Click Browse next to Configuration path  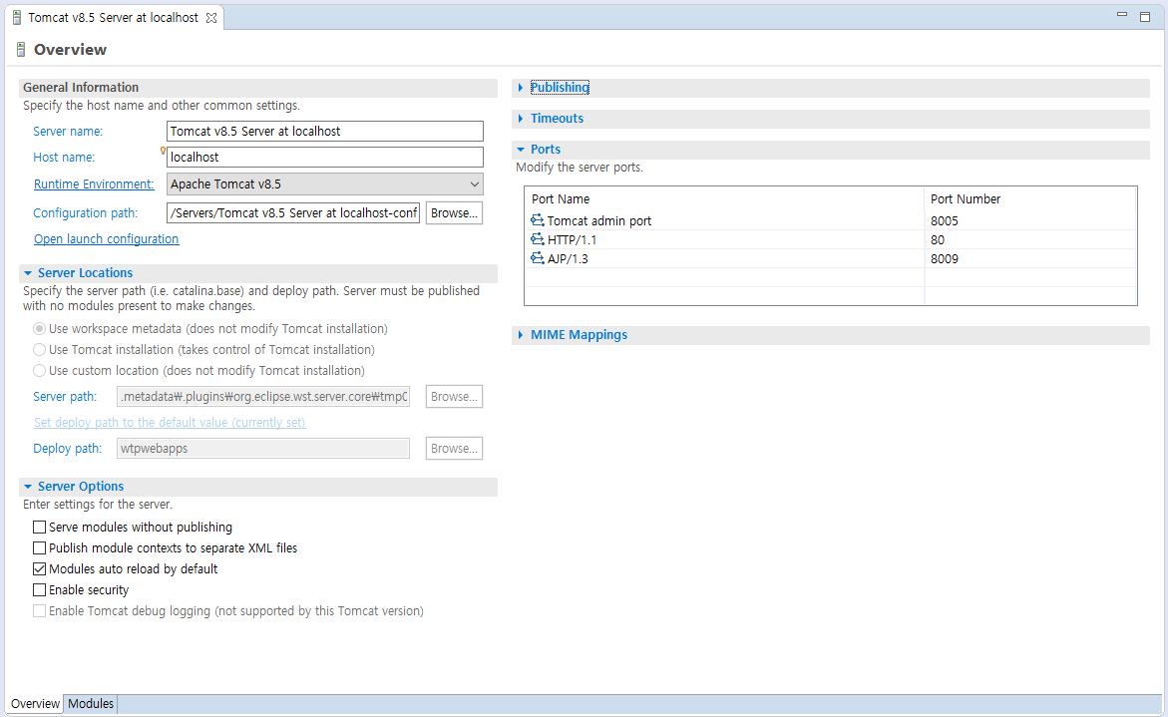tap(455, 213)
